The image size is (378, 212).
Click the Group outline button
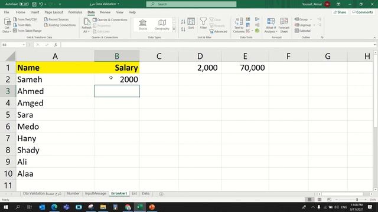coord(301,19)
